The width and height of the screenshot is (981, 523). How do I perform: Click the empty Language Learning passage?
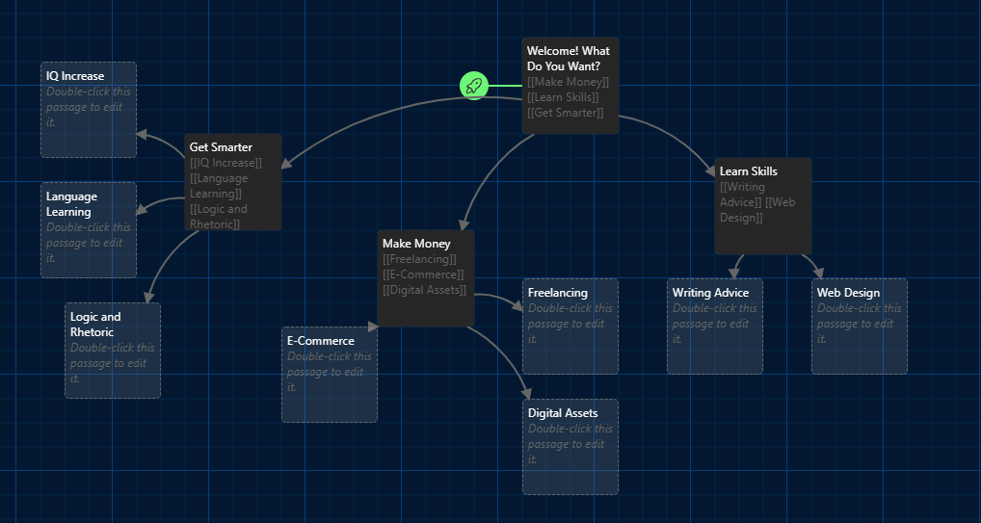(x=88, y=230)
